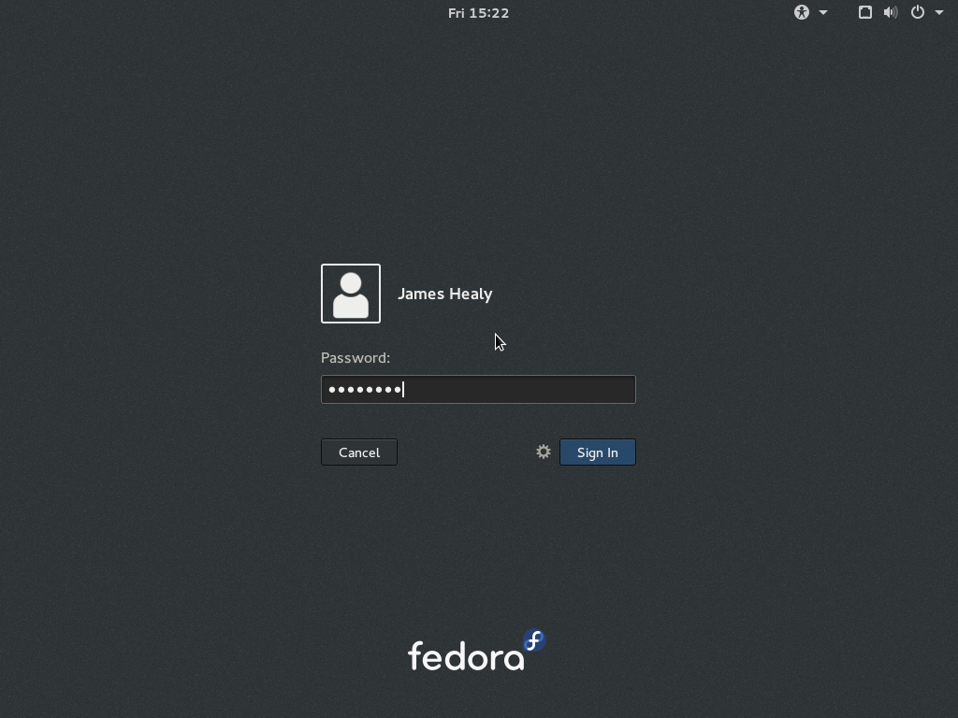Viewport: 958px width, 718px height.
Task: Click the James Healy user avatar
Action: tap(351, 294)
